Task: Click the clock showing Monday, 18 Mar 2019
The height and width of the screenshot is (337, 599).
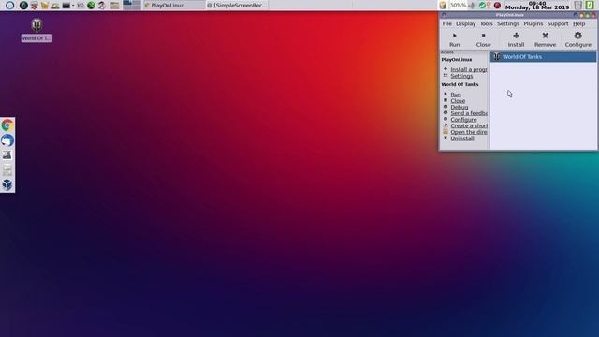Action: (537, 6)
